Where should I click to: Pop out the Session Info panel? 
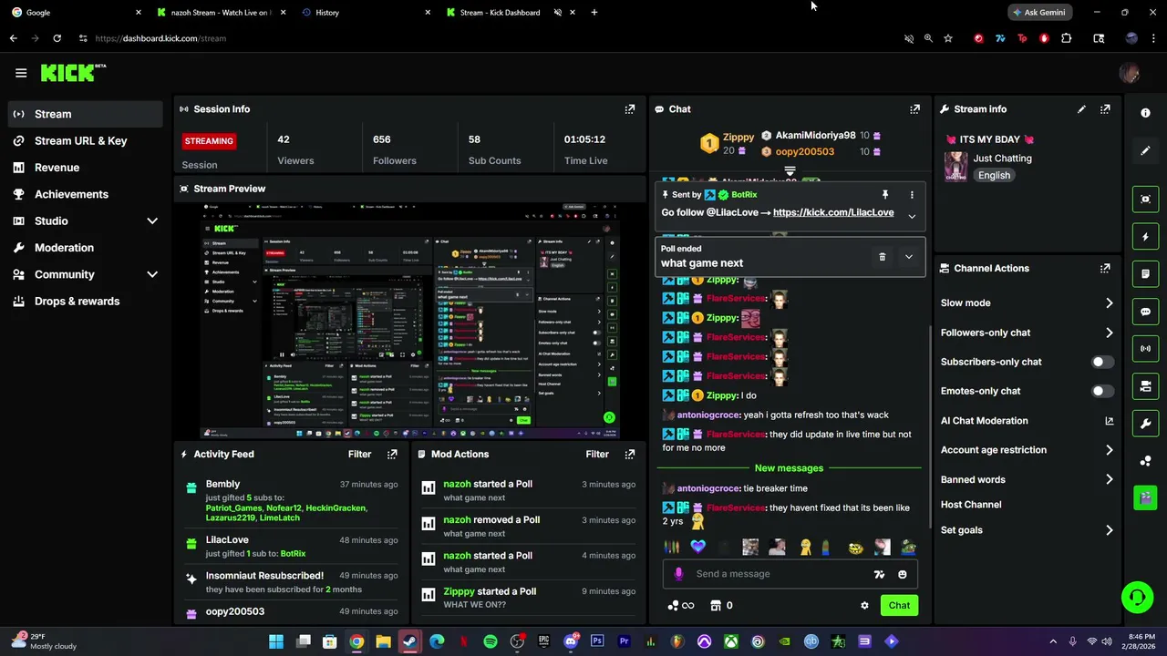pyautogui.click(x=629, y=108)
